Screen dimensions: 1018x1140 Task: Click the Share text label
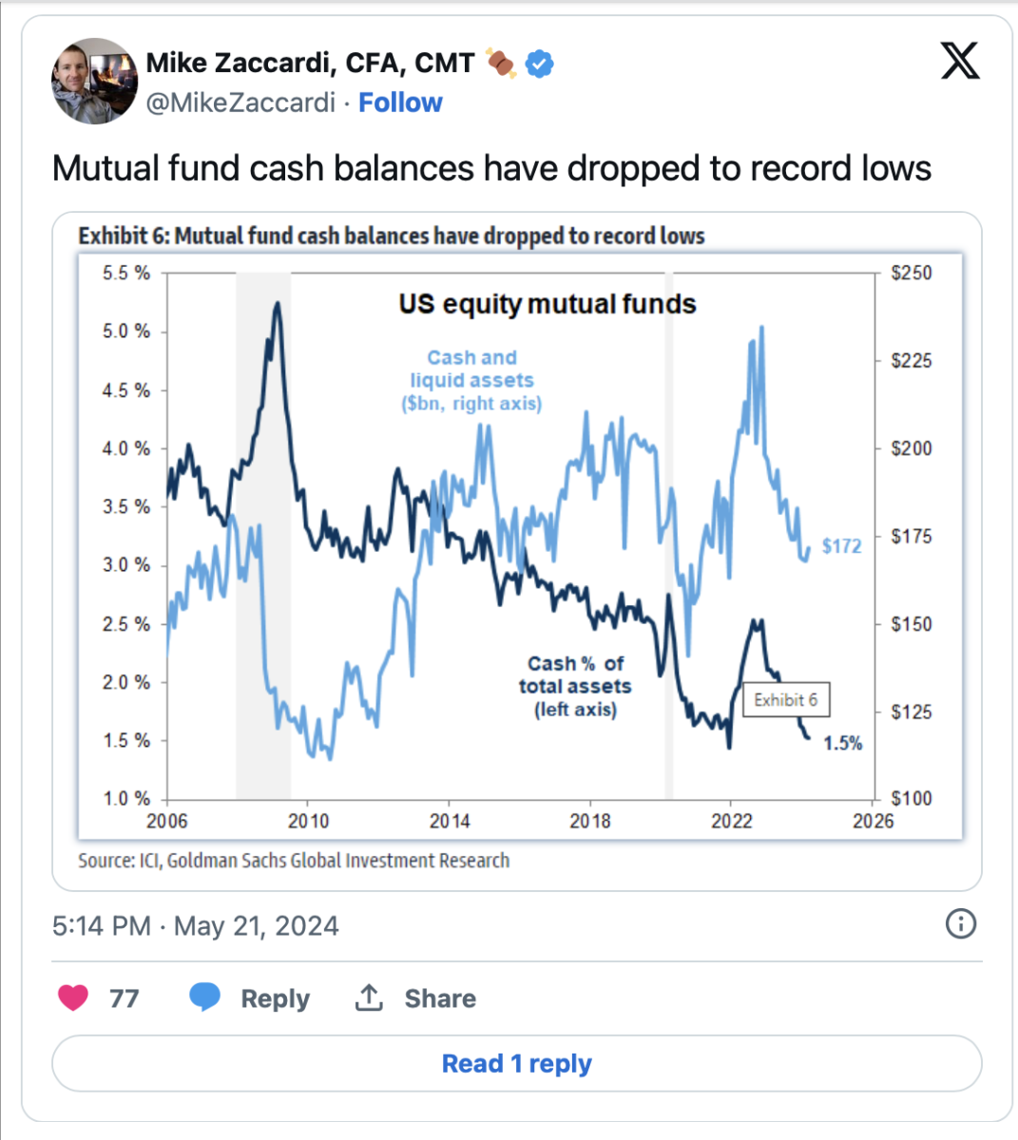[x=440, y=998]
